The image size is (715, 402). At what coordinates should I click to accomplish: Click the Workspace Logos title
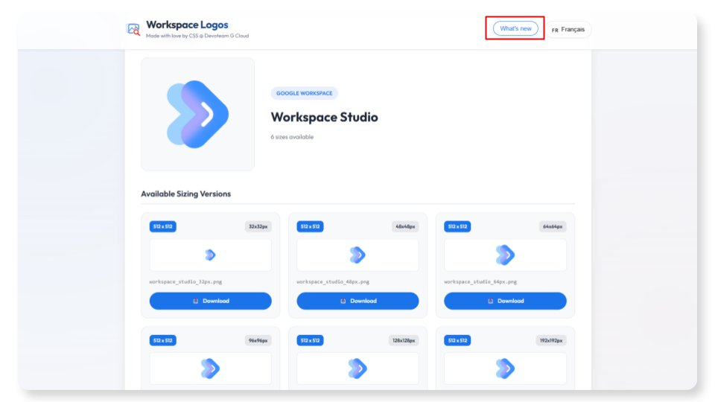(x=187, y=25)
